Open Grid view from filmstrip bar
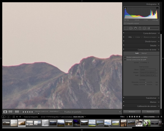 point(14,117)
